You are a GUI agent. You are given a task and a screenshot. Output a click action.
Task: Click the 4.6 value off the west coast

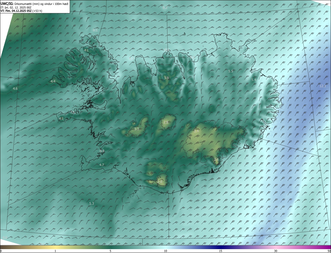coord(15,89)
